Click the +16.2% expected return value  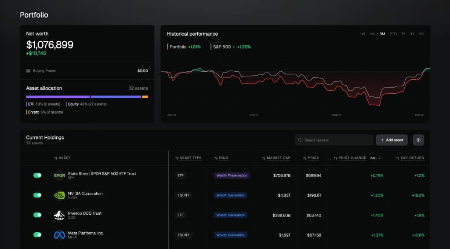[x=418, y=195]
